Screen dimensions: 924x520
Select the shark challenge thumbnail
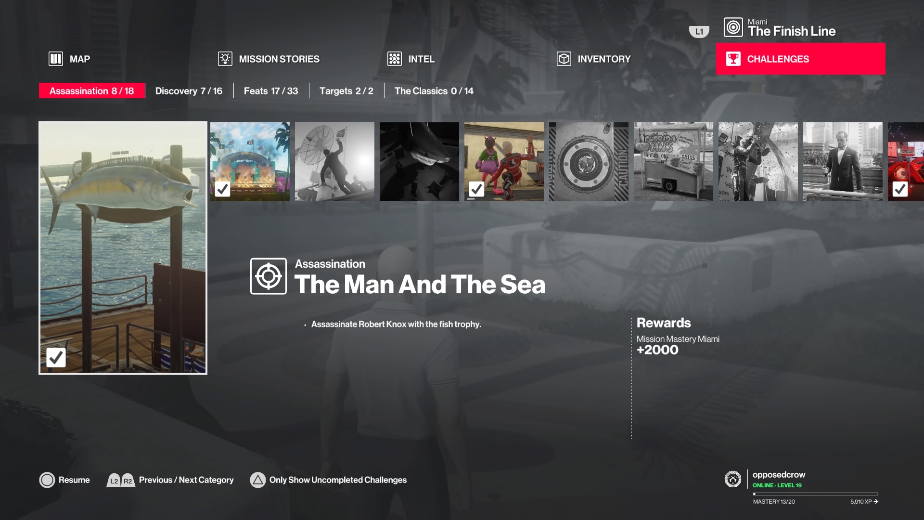[x=419, y=162]
